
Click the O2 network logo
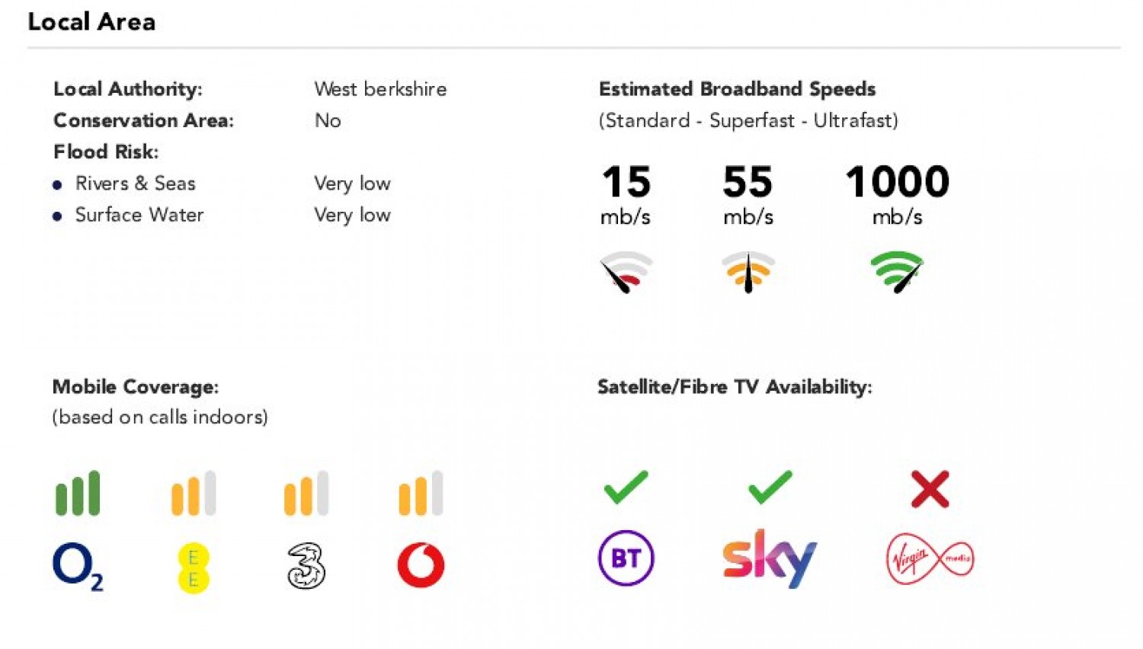(x=77, y=567)
